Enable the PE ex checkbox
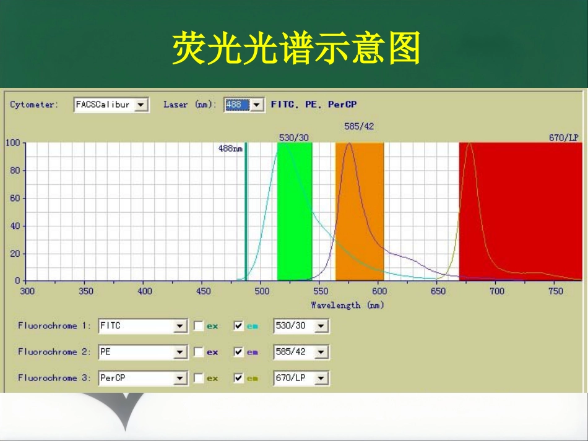 point(199,352)
